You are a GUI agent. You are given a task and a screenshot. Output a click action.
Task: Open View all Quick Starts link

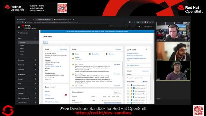pos(133,65)
